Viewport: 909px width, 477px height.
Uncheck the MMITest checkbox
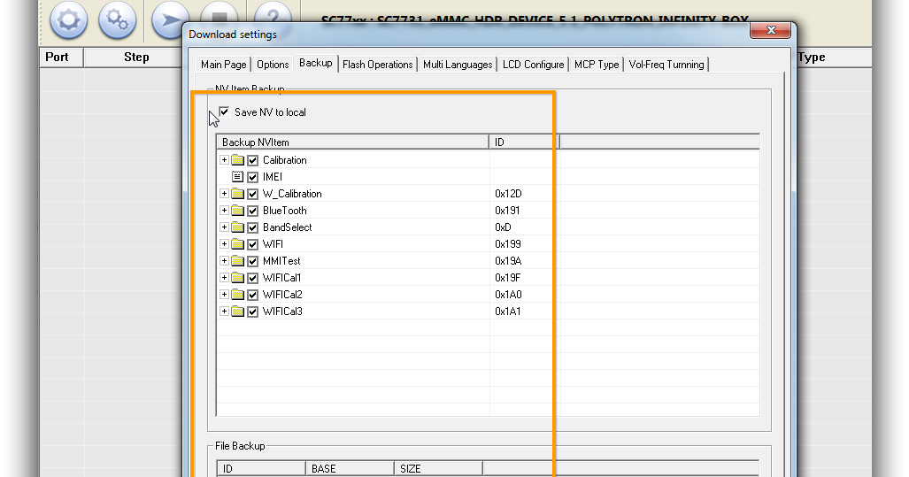tap(253, 261)
